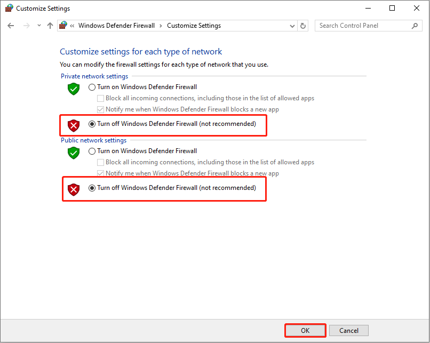Screen dimensions: 430x343
Task: Minimize the Customize Settings window
Action: (x=368, y=8)
